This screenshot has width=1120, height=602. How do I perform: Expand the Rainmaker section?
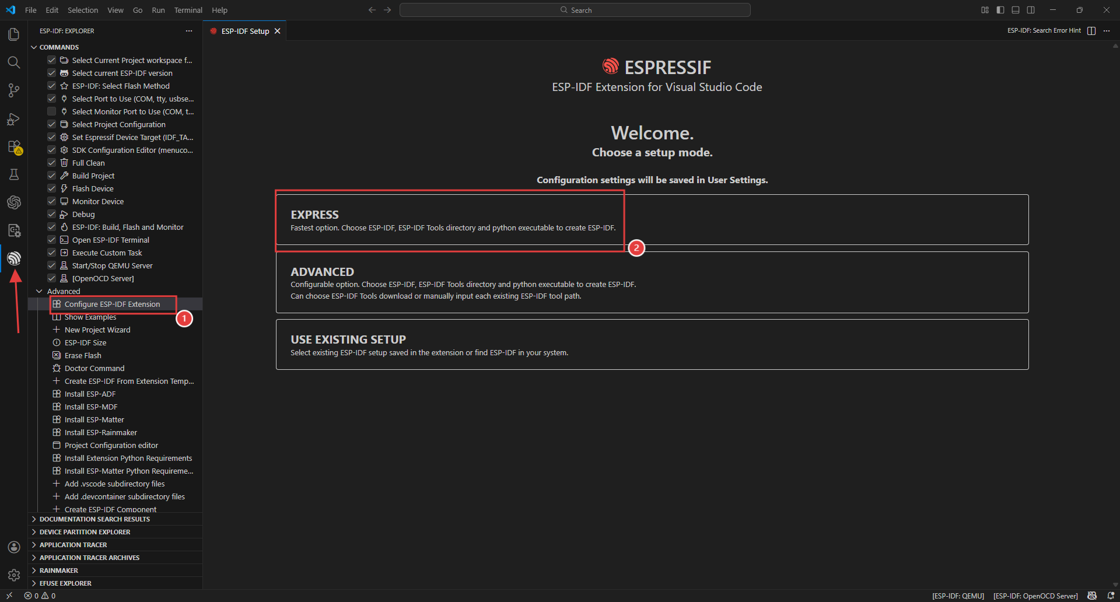[58, 570]
